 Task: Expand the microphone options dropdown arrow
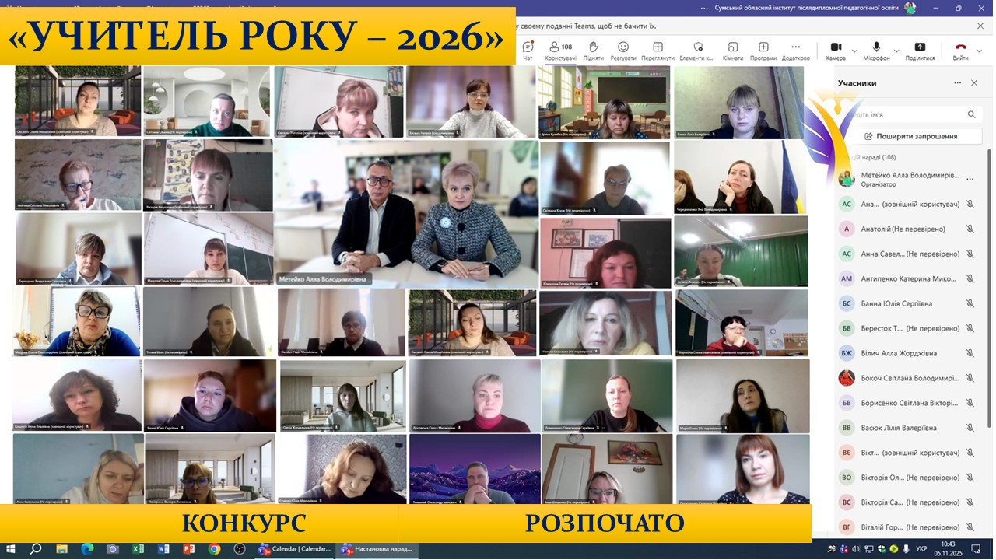pos(896,51)
